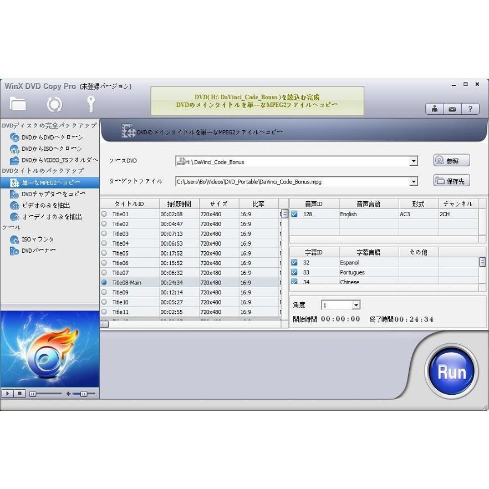Select the Title01 radio button

(104, 214)
